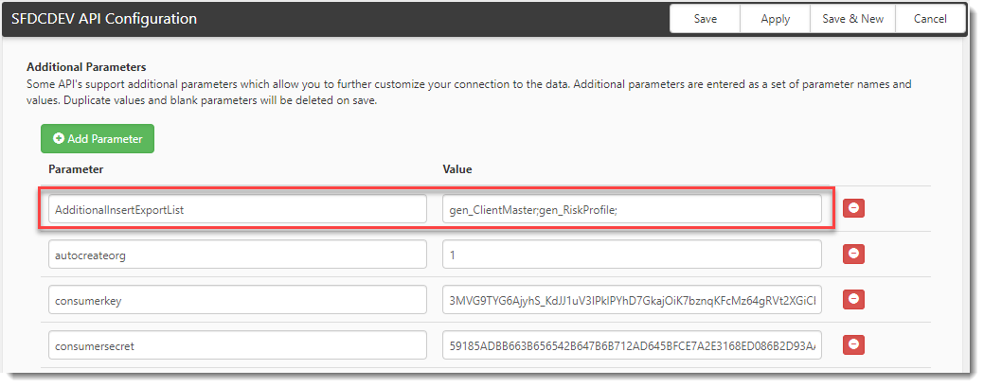Edit the gen_ClientMaster;gen_RiskProfile; value field

click(632, 209)
